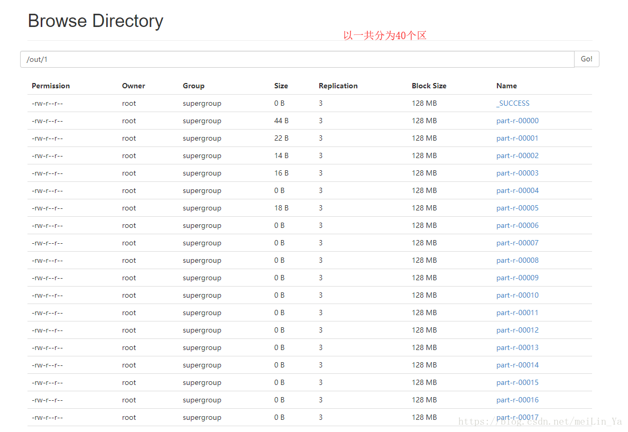Click 0 B size in _SUCCESS row

(x=279, y=104)
